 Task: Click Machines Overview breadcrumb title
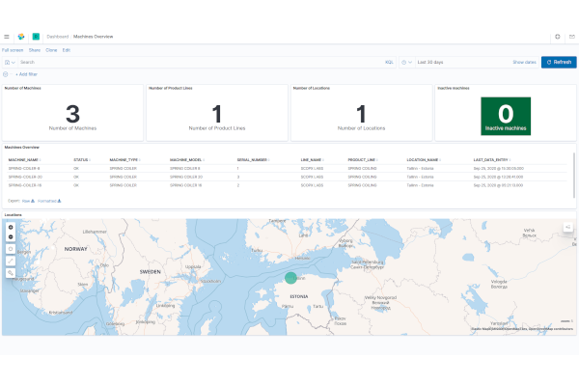point(93,37)
